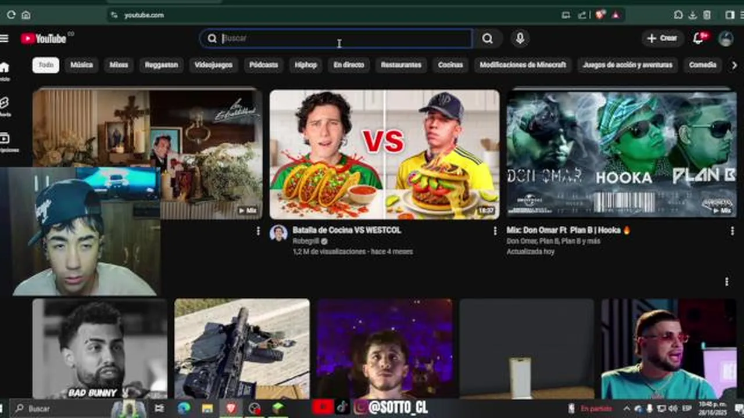The height and width of the screenshot is (418, 744).
Task: Open three-dot menu of the first mix
Action: click(258, 230)
